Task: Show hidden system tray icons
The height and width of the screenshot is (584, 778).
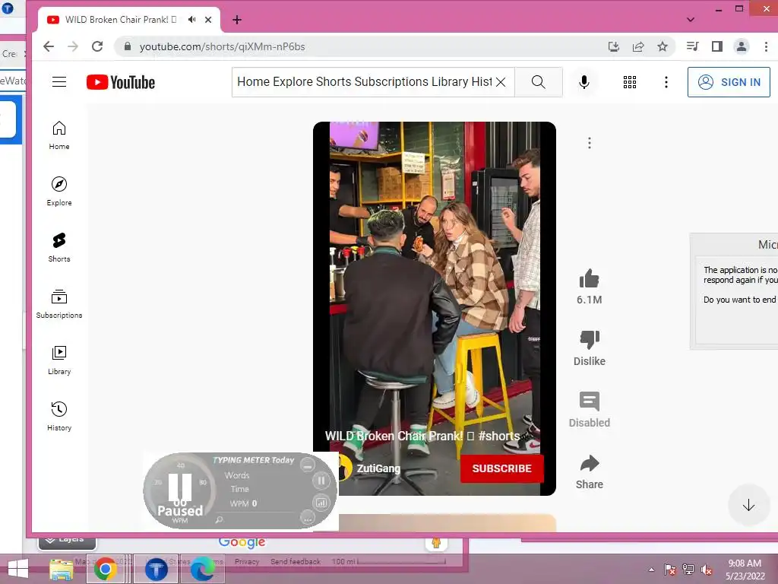Action: tap(651, 570)
